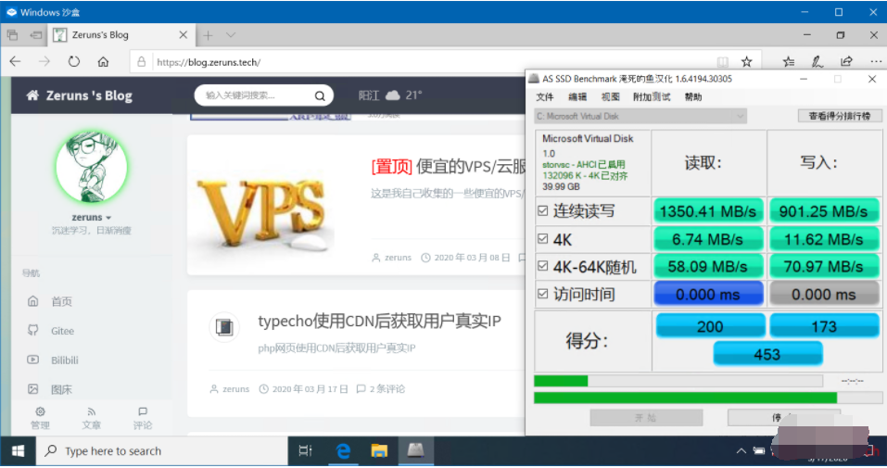The height and width of the screenshot is (468, 887).
Task: Click the lower overall progress bar
Action: tap(707, 398)
